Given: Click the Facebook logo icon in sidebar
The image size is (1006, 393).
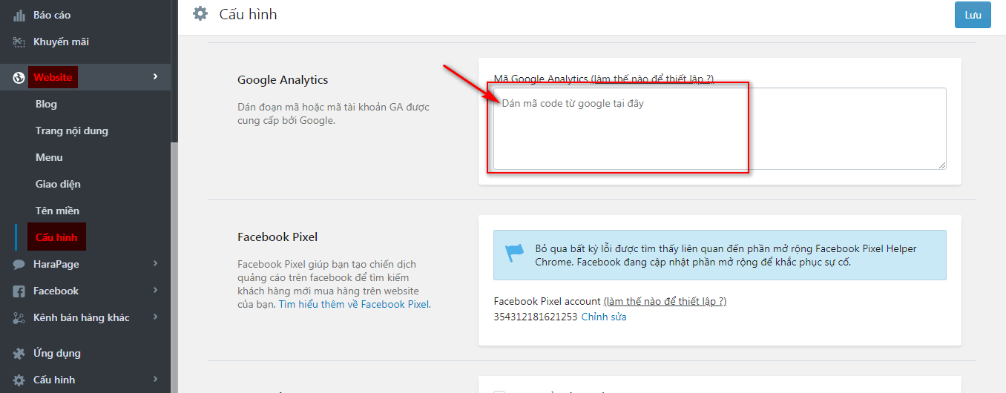Looking at the screenshot, I should tap(19, 291).
